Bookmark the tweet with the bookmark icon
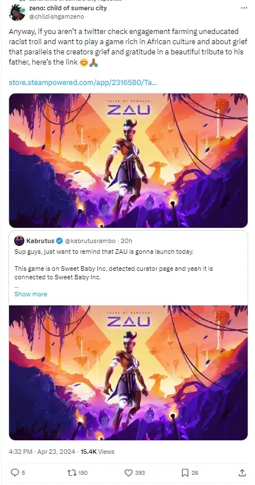The height and width of the screenshot is (485, 255). pos(185,473)
